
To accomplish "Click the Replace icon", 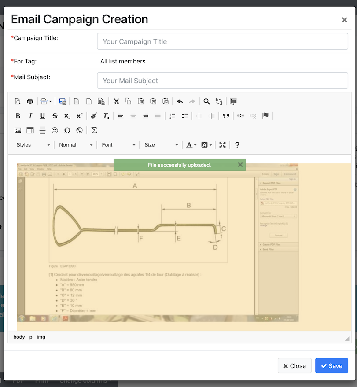I will click(x=219, y=101).
